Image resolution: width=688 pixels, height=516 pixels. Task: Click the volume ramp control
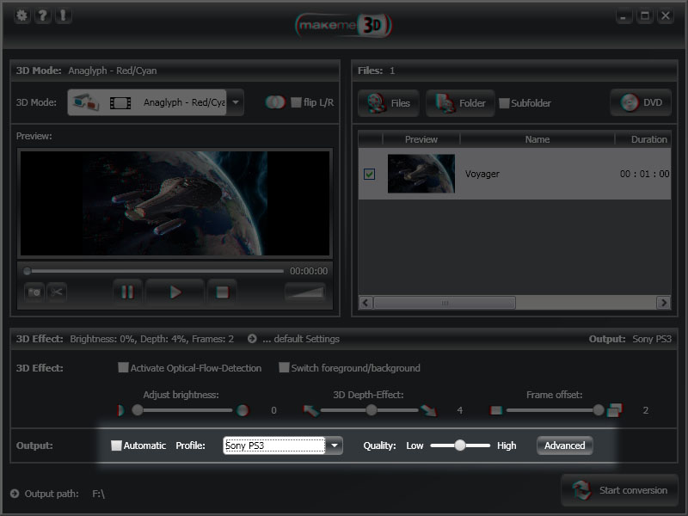[x=305, y=292]
